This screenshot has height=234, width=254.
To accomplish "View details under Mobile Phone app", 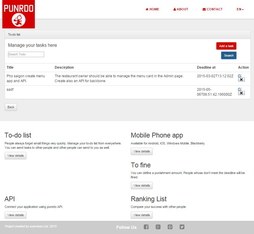I will 142,151.
